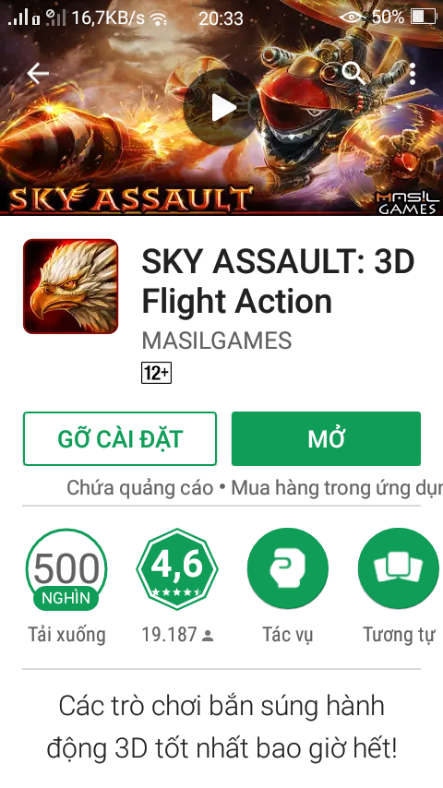Tap the battery indicator in status bar

[424, 18]
